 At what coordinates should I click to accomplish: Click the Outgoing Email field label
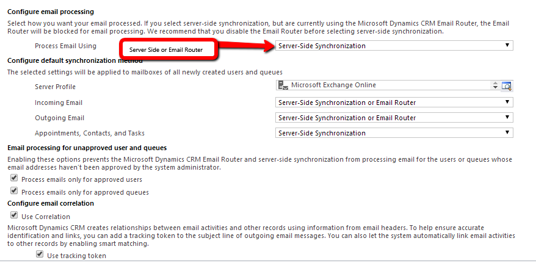coord(59,118)
